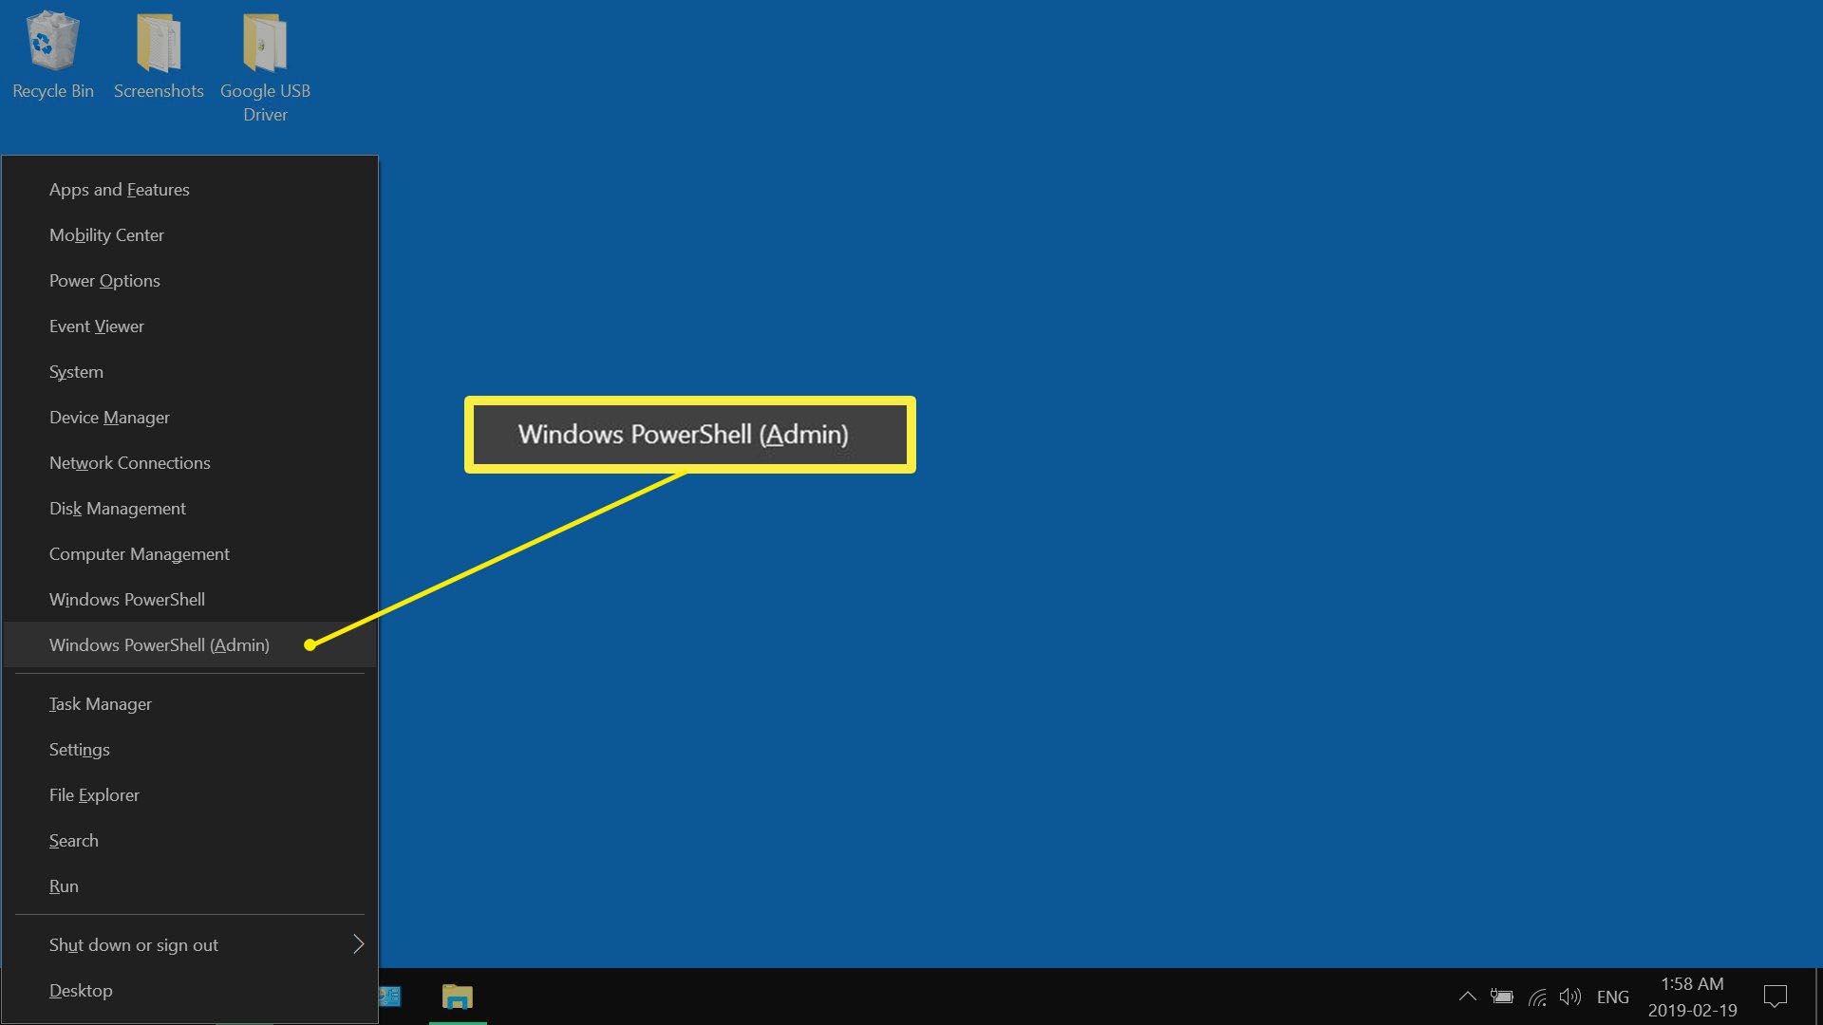Click Apps and Features option
Viewport: 1823px width, 1025px height.
tap(119, 189)
